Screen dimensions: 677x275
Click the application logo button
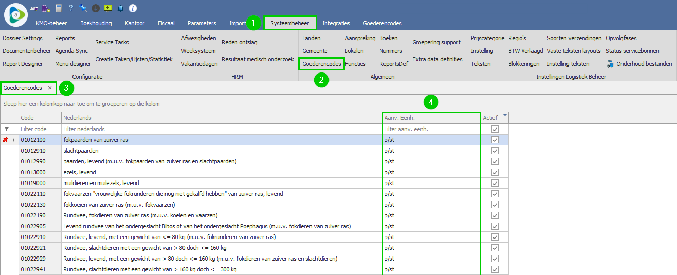(15, 15)
